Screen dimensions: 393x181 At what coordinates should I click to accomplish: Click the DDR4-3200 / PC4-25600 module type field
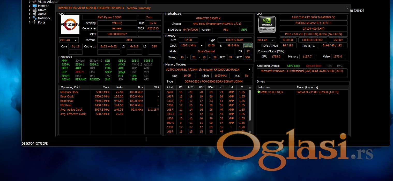(214, 81)
